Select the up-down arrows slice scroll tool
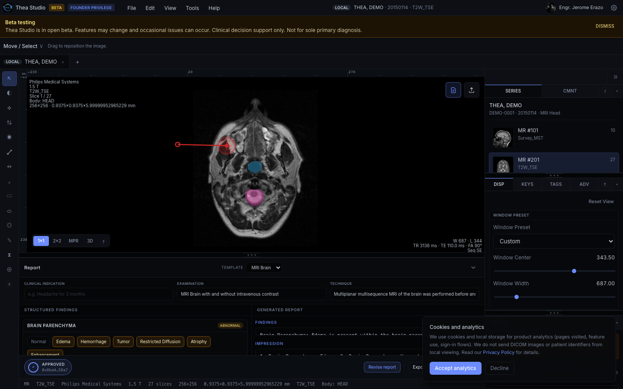The image size is (623, 389). tap(10, 123)
